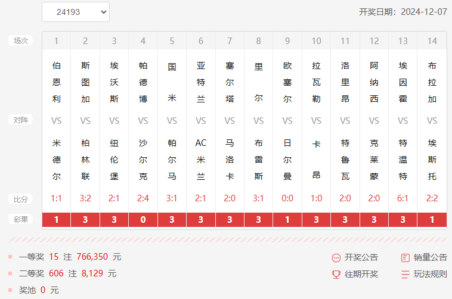Click the home team 阿纳西
Screen dimensions: 452x299
[x=374, y=82]
